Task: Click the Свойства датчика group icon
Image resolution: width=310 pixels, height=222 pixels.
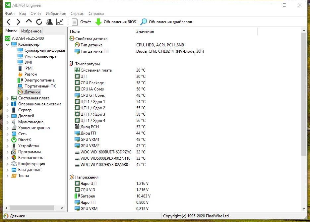Action: coord(72,38)
